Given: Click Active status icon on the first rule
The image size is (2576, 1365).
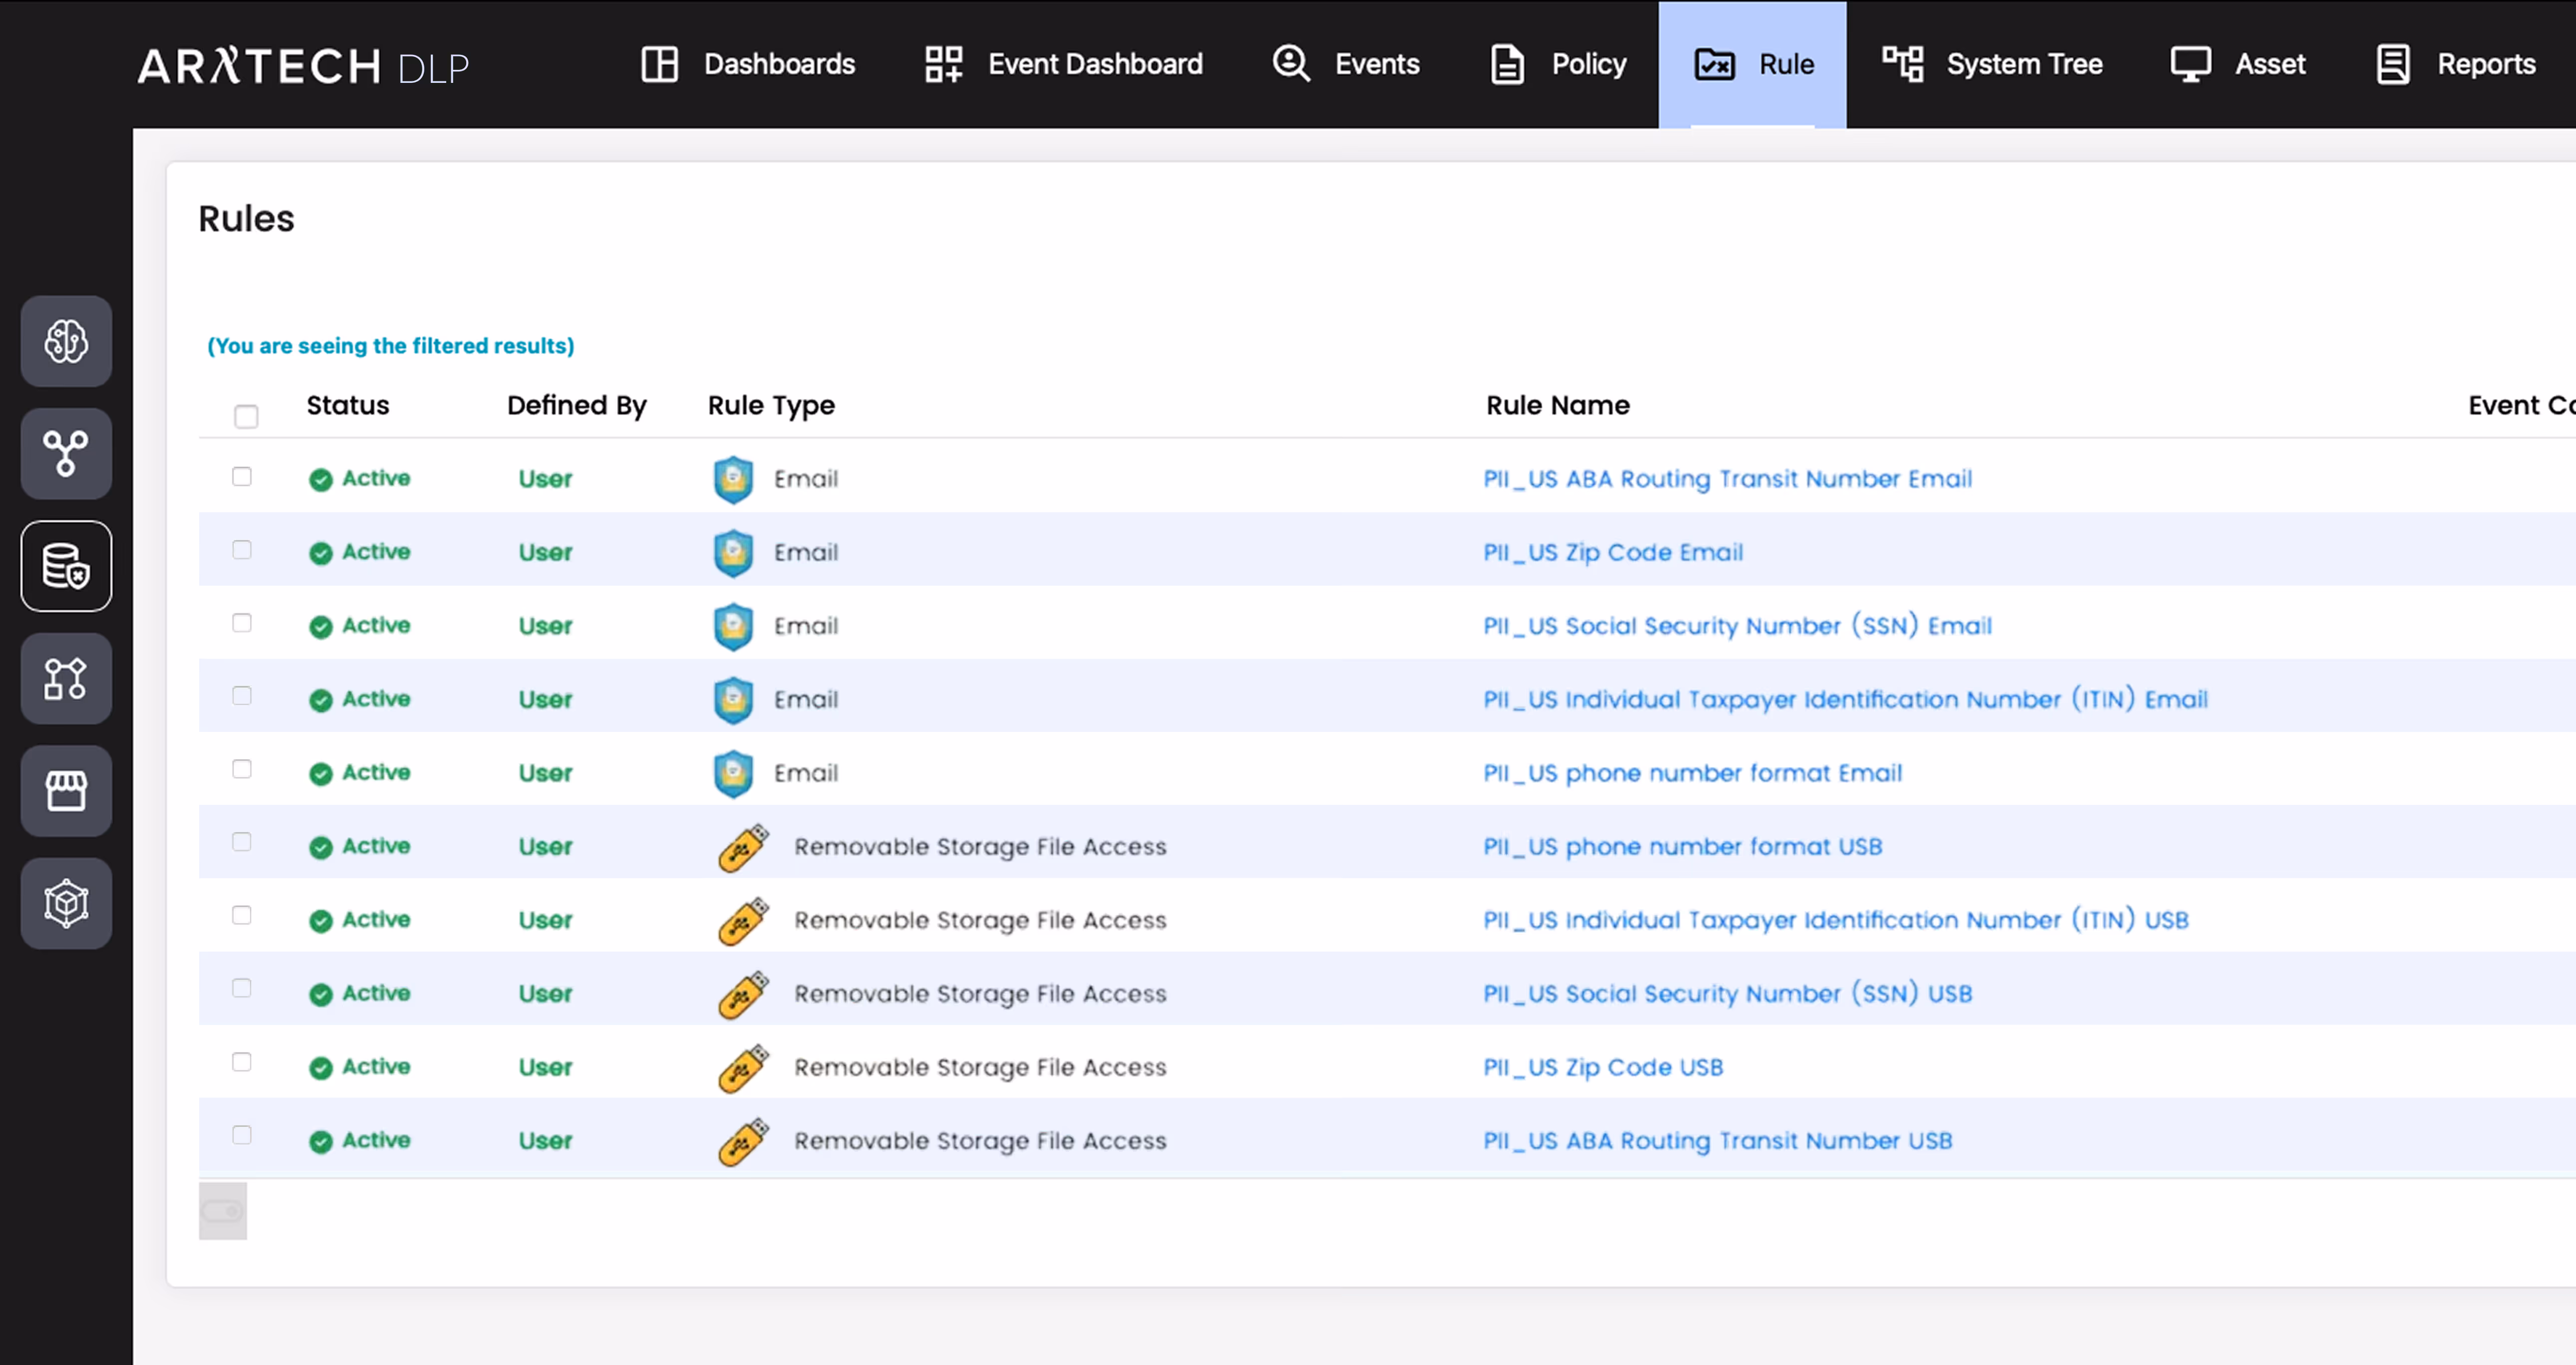Looking at the screenshot, I should [x=320, y=480].
